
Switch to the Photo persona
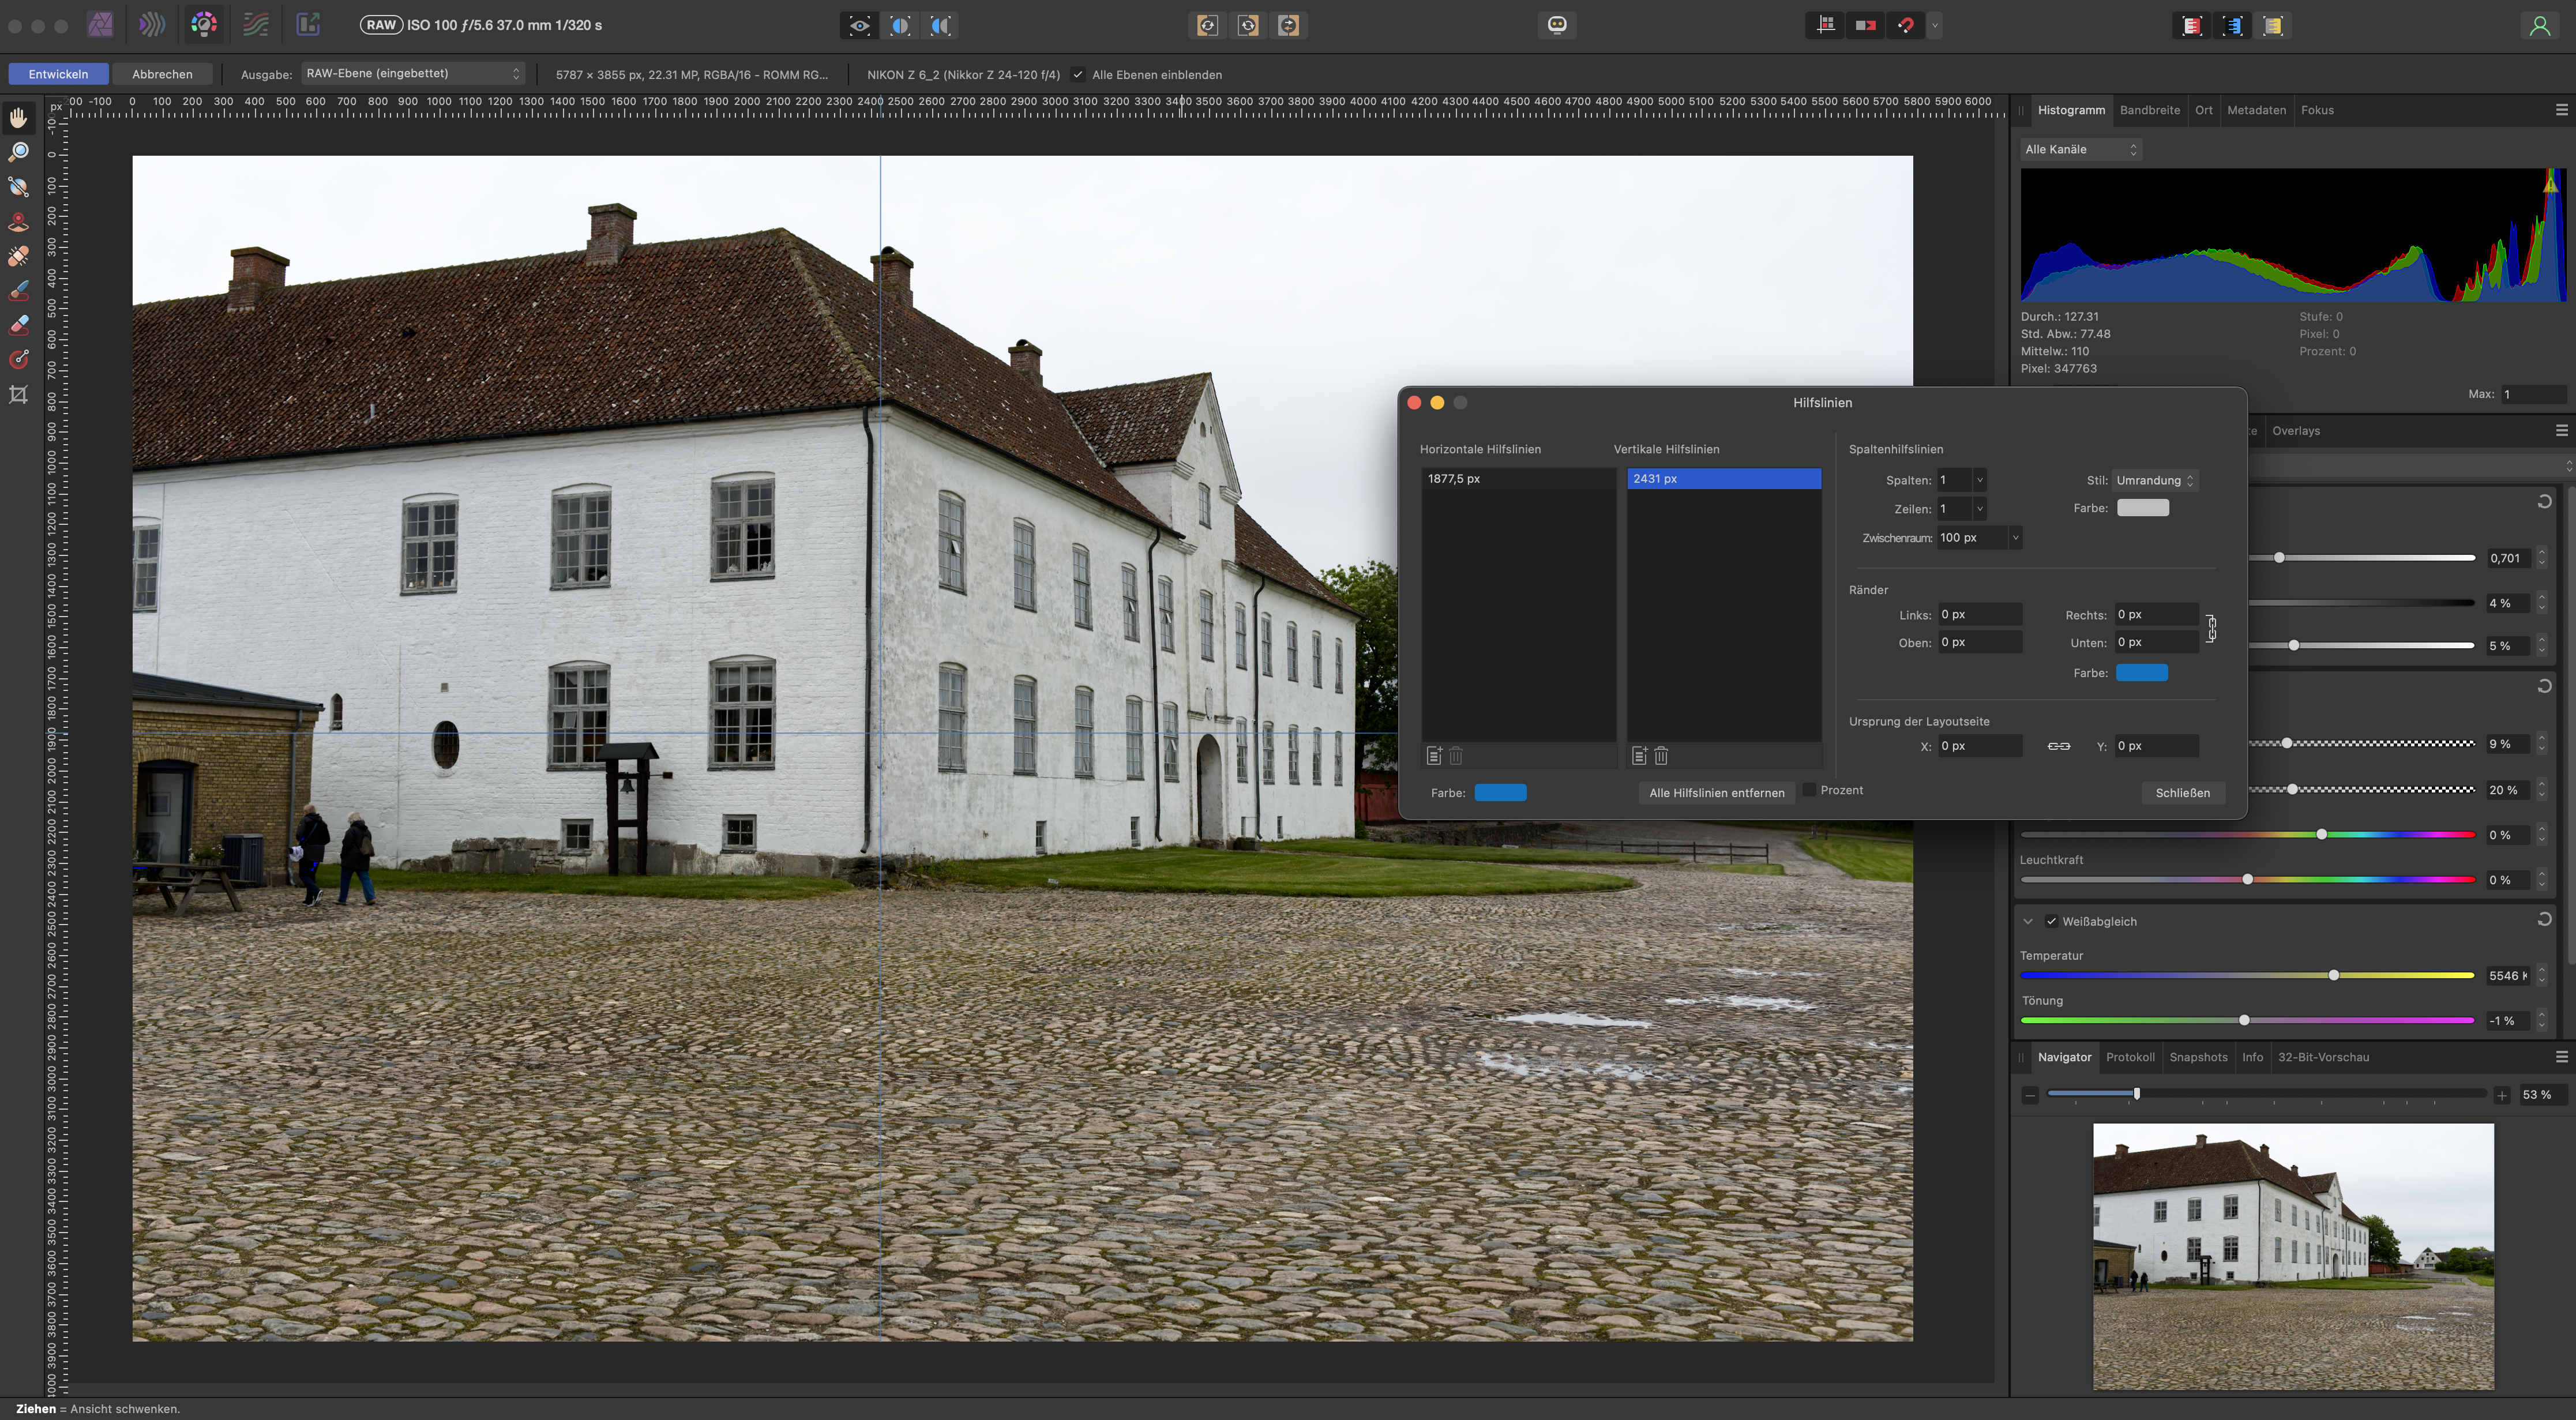tap(100, 25)
